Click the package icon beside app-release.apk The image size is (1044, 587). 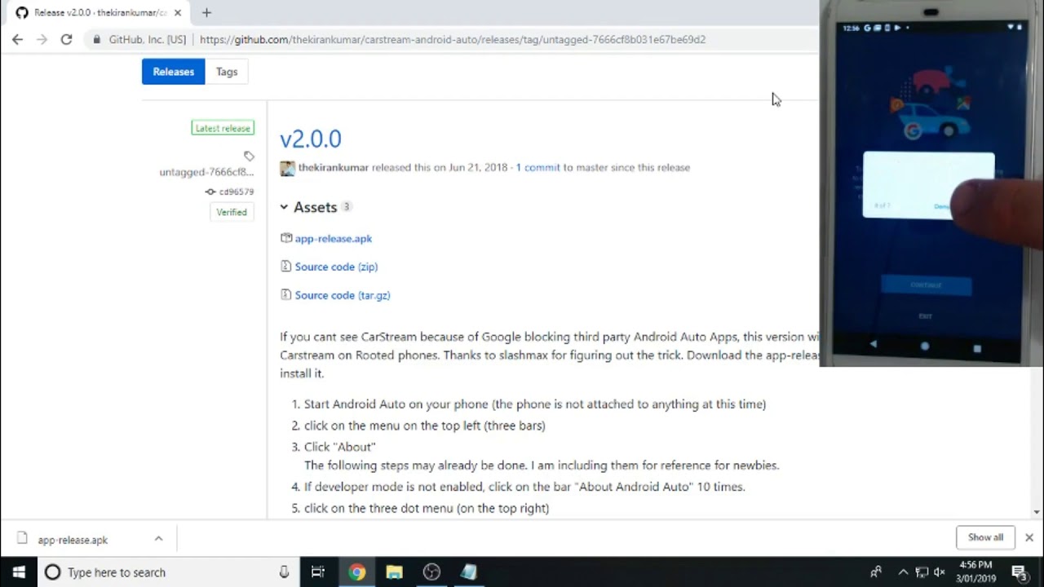(x=285, y=238)
